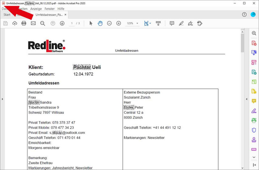Open the Hilfe menu

click(x=61, y=9)
